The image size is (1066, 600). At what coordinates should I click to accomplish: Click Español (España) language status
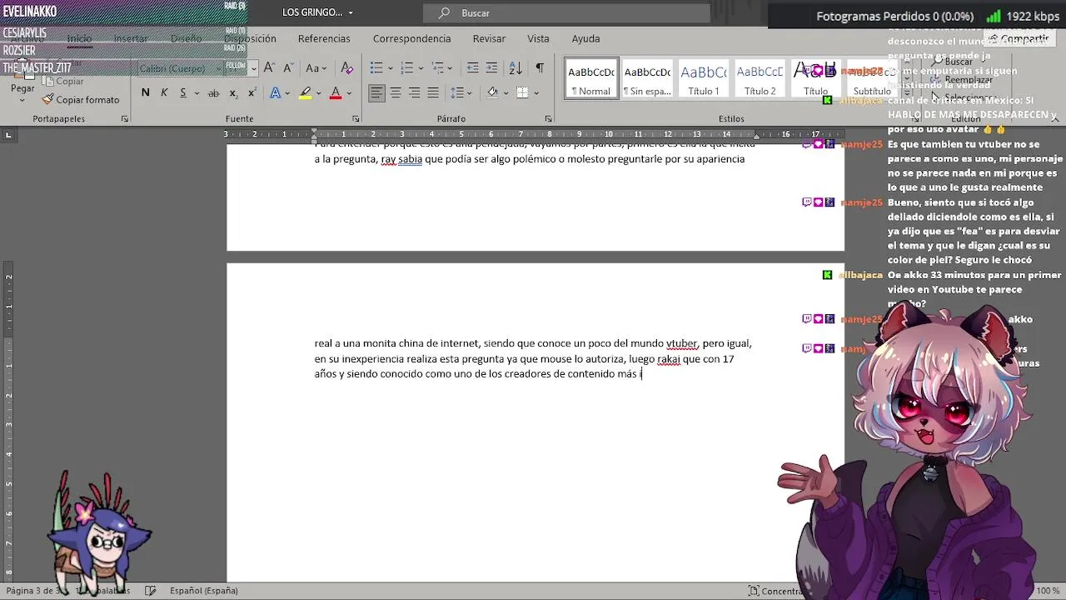203,590
